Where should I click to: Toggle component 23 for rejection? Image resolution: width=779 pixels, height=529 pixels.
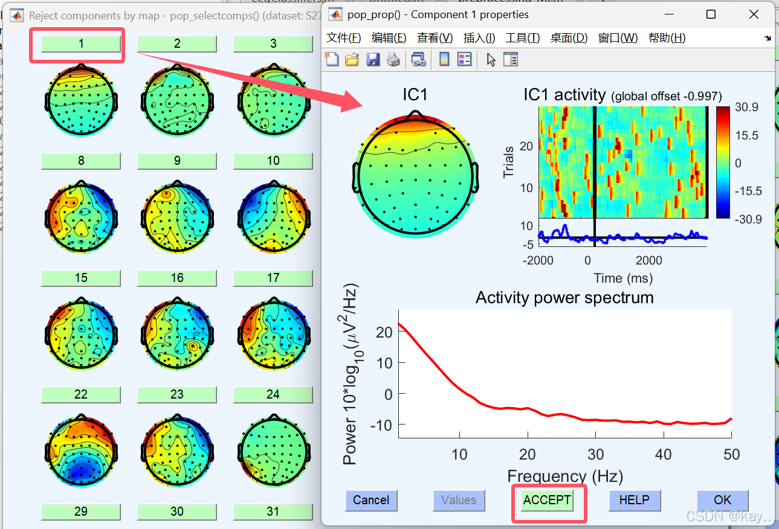[x=177, y=394]
